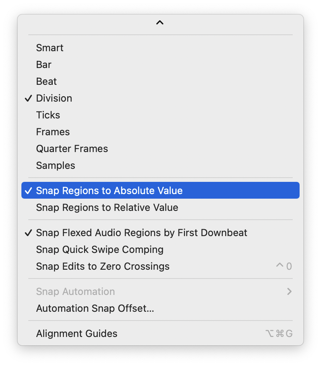Click the checkmark beside Division
Viewport: 321px width, 366px height.
28,98
